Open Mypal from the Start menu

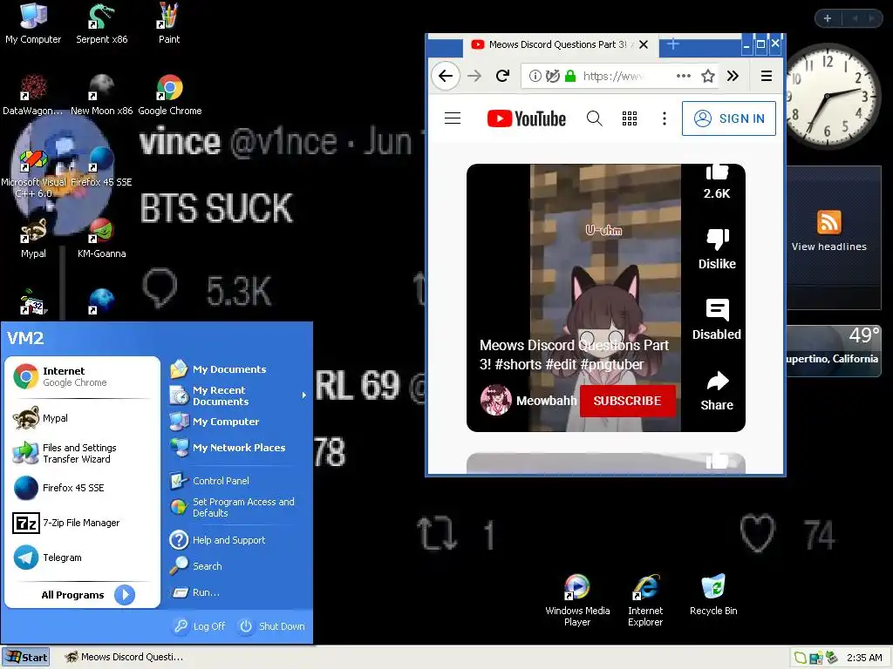(82, 418)
